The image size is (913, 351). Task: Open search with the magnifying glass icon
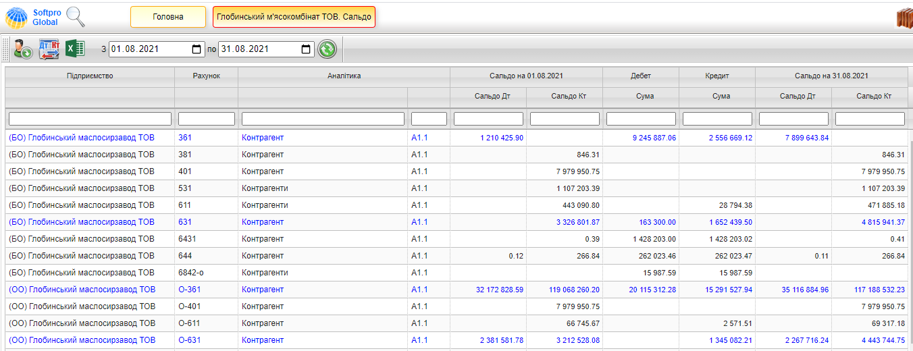pos(76,16)
